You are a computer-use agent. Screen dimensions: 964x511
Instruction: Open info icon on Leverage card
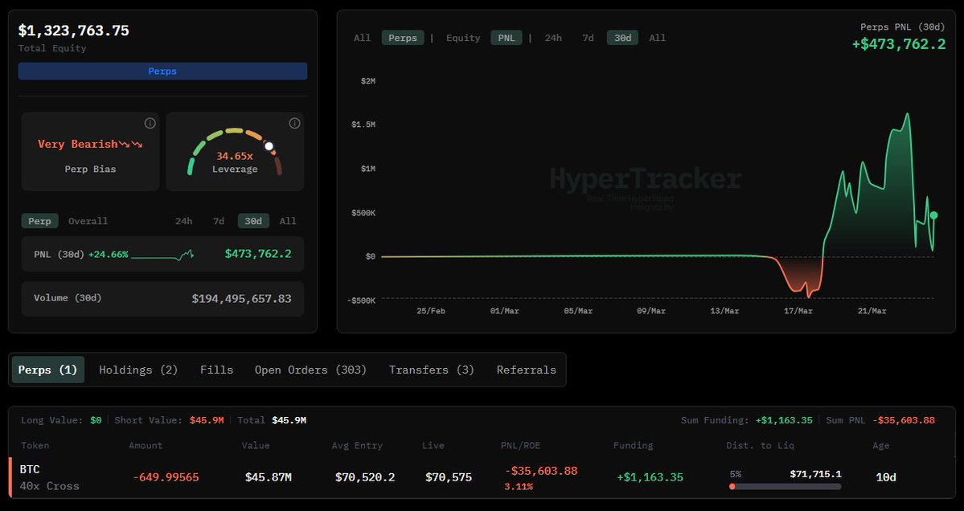(x=294, y=124)
